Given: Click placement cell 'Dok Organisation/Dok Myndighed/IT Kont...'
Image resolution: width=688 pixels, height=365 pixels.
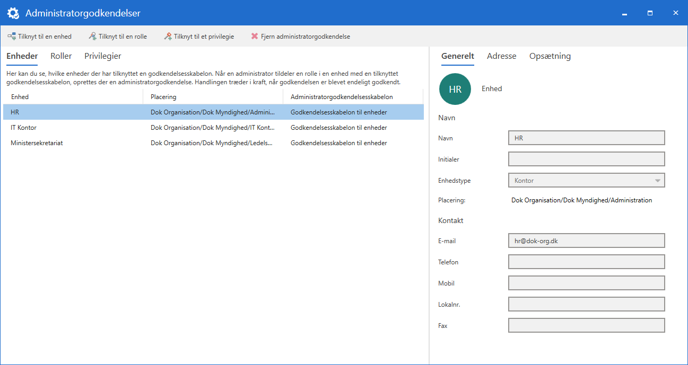Looking at the screenshot, I should [213, 128].
